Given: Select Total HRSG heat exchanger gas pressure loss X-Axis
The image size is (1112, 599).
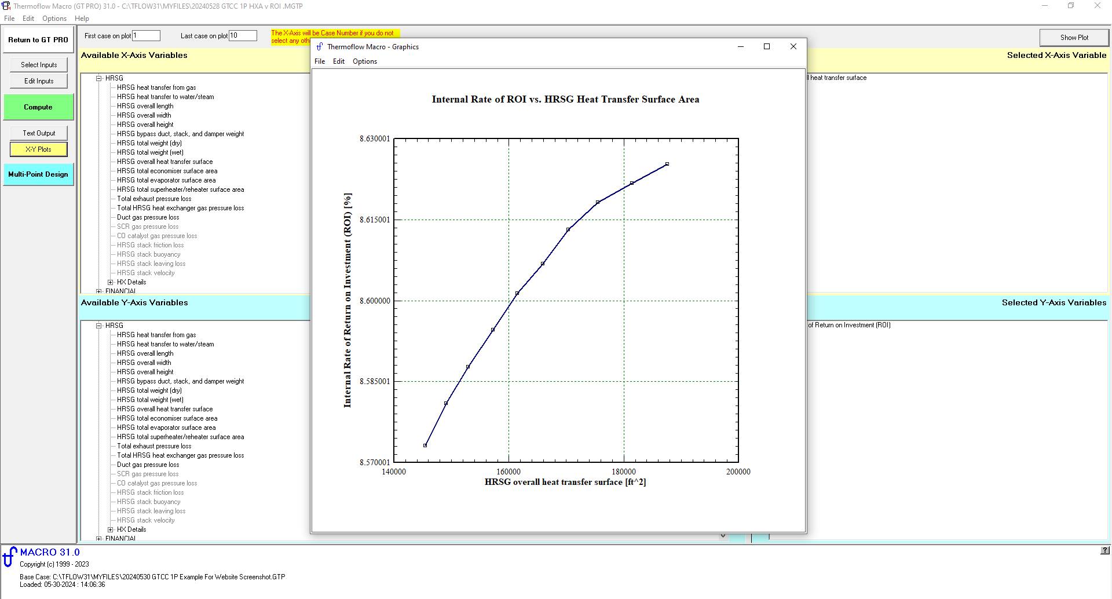Looking at the screenshot, I should (181, 208).
